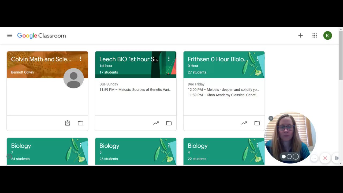Open your work icon on Colvin card
Image resolution: width=343 pixels, height=193 pixels.
coord(68,123)
